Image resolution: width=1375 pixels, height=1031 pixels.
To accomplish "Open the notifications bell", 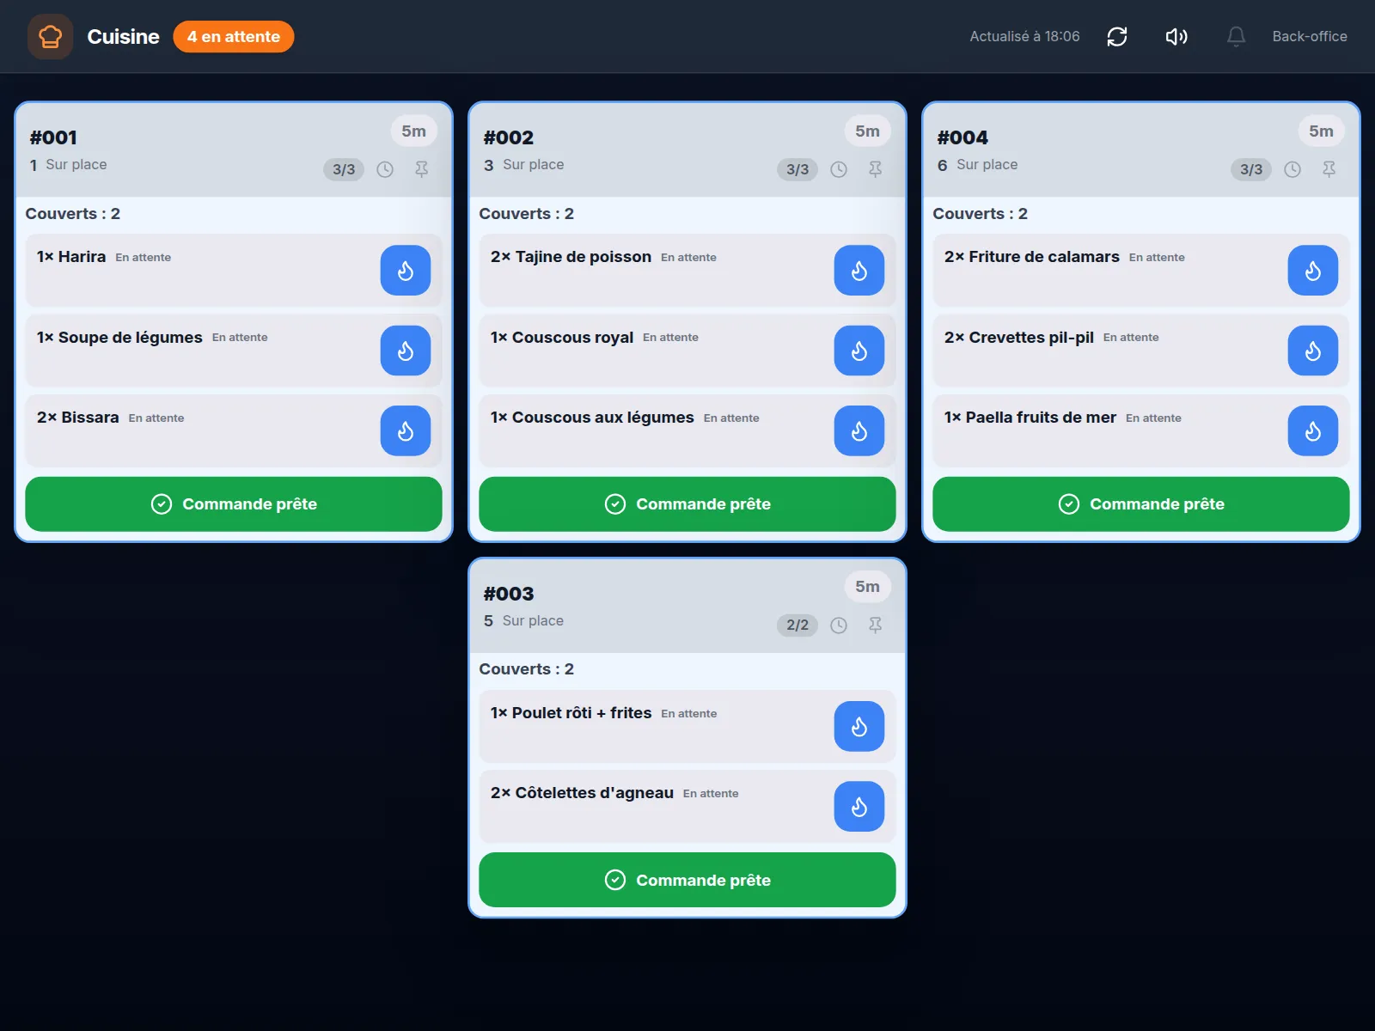I will (x=1236, y=36).
